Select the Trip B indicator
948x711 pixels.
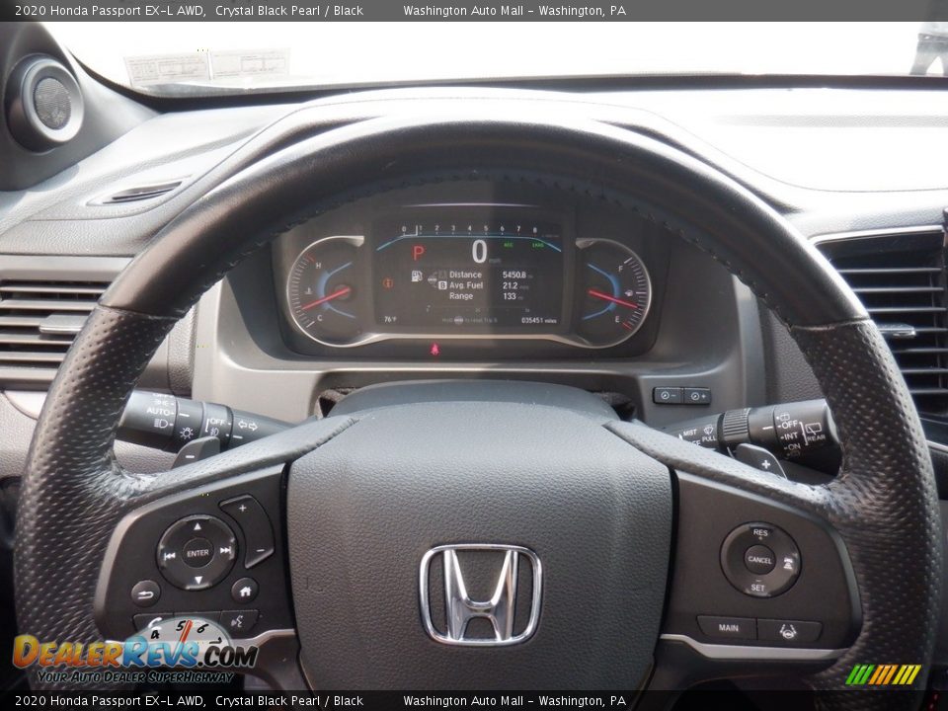(x=442, y=284)
